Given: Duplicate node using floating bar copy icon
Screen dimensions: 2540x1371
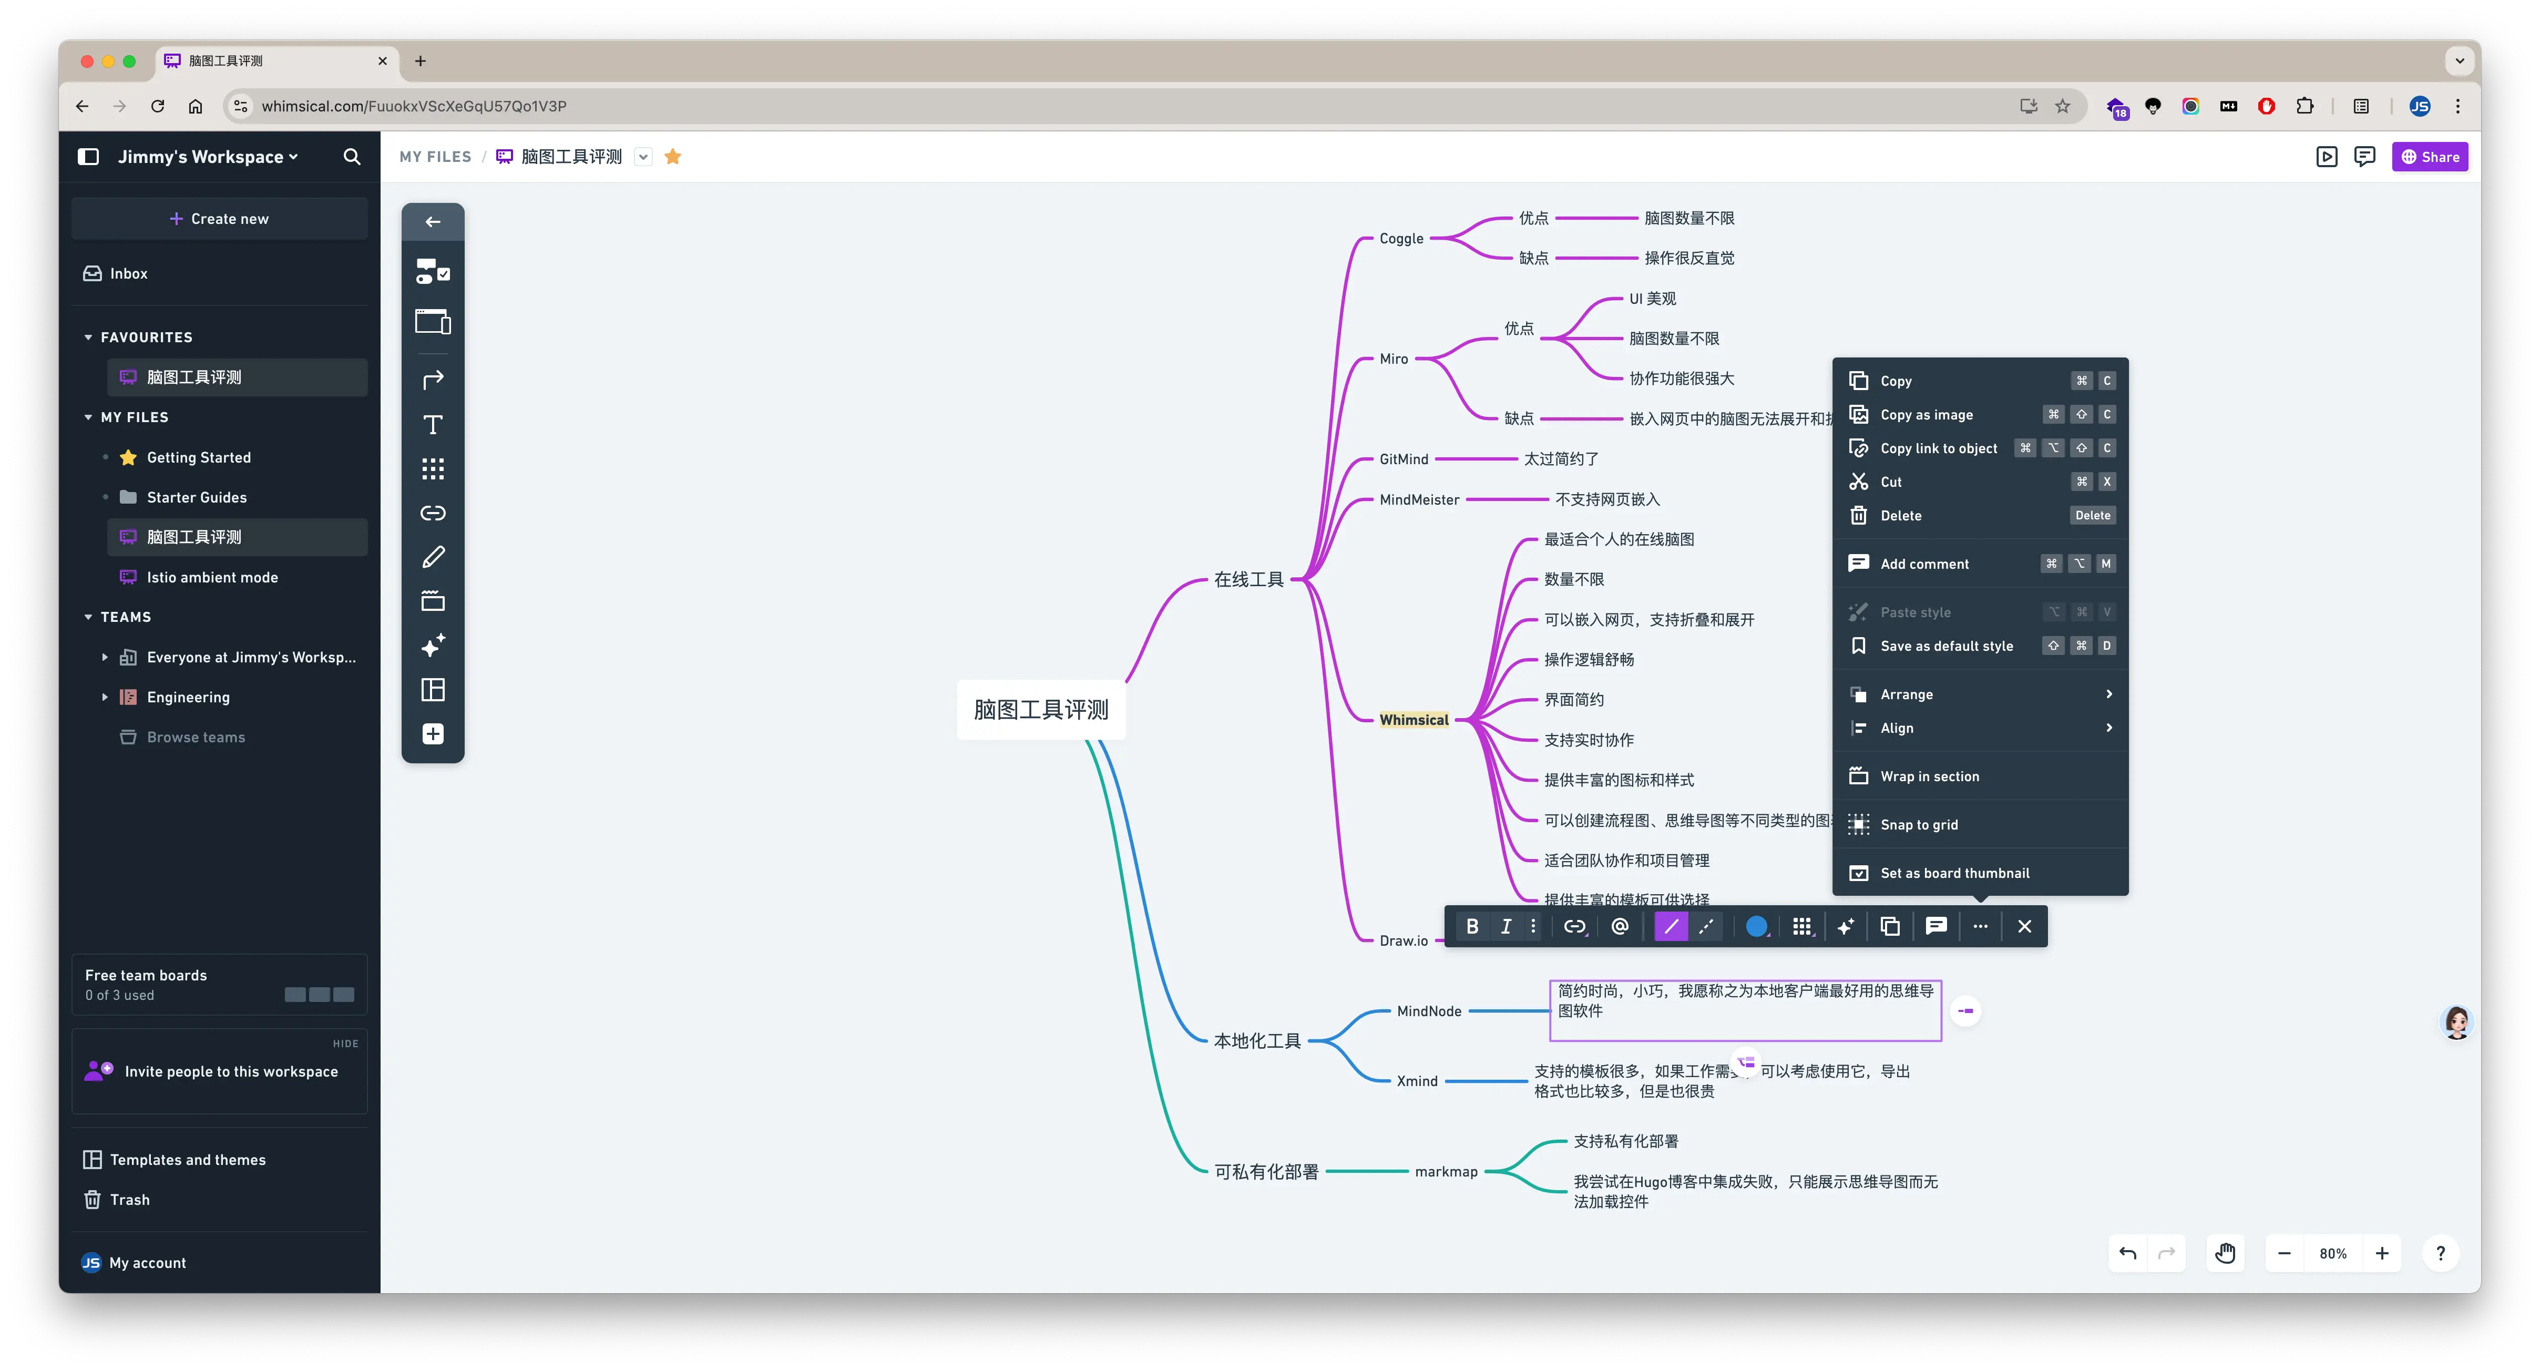Looking at the screenshot, I should 1890,926.
